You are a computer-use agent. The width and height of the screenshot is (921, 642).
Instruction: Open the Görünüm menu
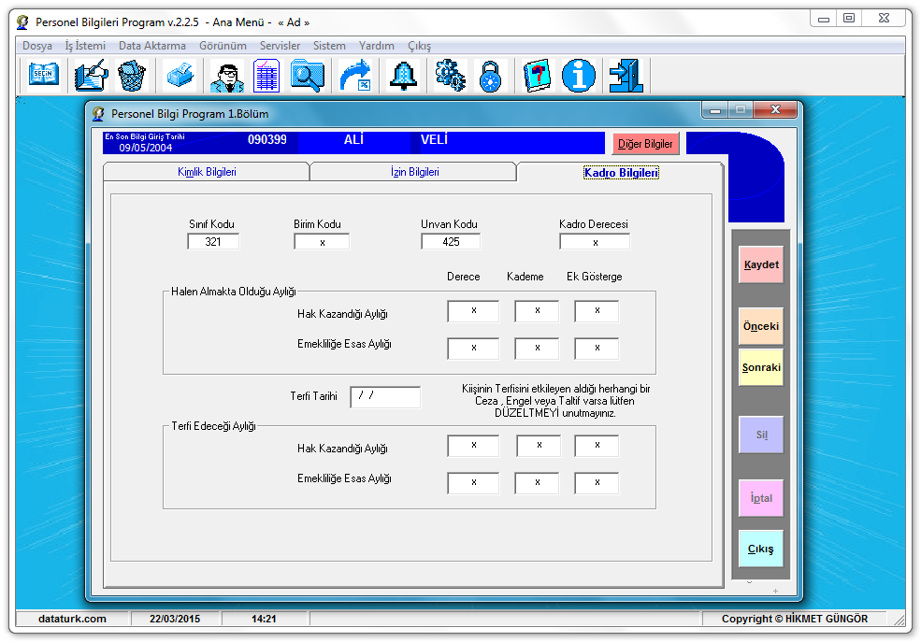(223, 46)
